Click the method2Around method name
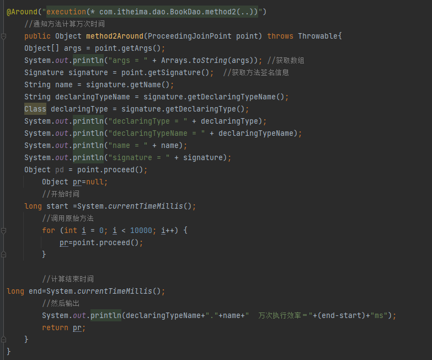Viewport: 432px width, 360px height. (x=114, y=36)
